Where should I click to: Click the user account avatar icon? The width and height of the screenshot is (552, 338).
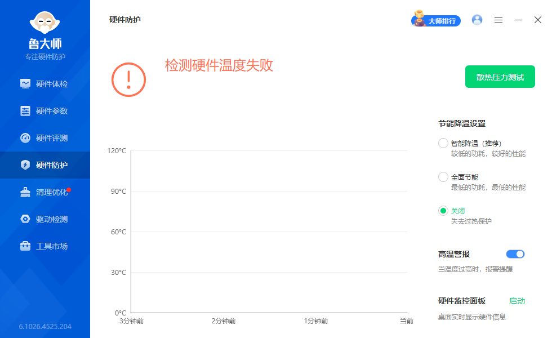[477, 20]
